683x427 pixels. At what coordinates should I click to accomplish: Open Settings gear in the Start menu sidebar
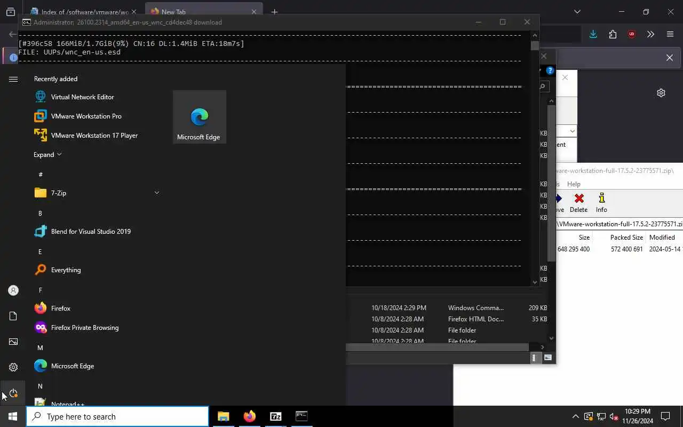pyautogui.click(x=13, y=367)
